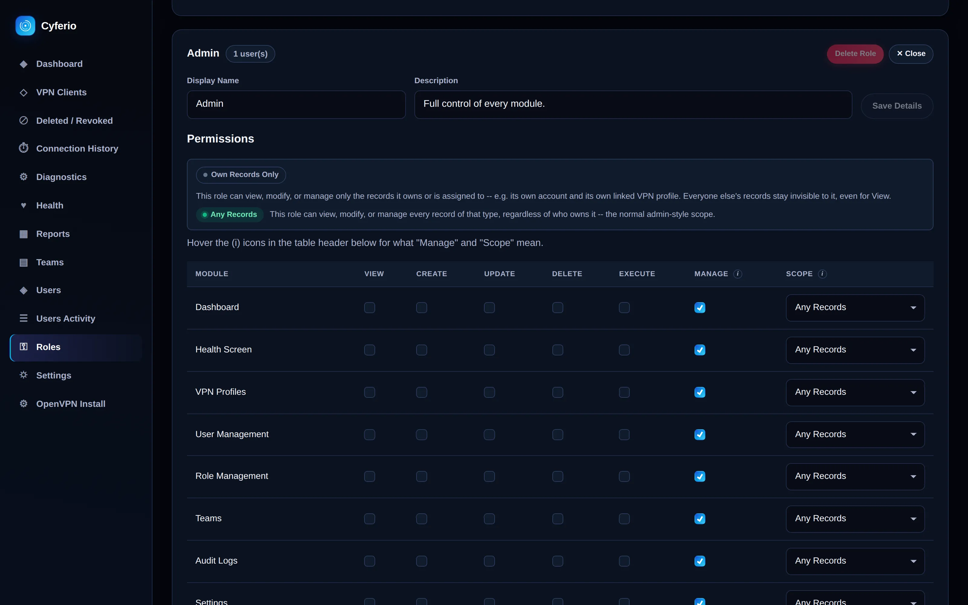The height and width of the screenshot is (605, 968).
Task: Click the Audit Logs module label
Action: 216,561
